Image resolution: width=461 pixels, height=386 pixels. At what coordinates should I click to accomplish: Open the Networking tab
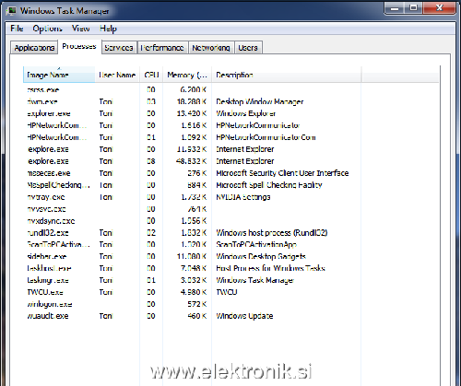pyautogui.click(x=211, y=48)
